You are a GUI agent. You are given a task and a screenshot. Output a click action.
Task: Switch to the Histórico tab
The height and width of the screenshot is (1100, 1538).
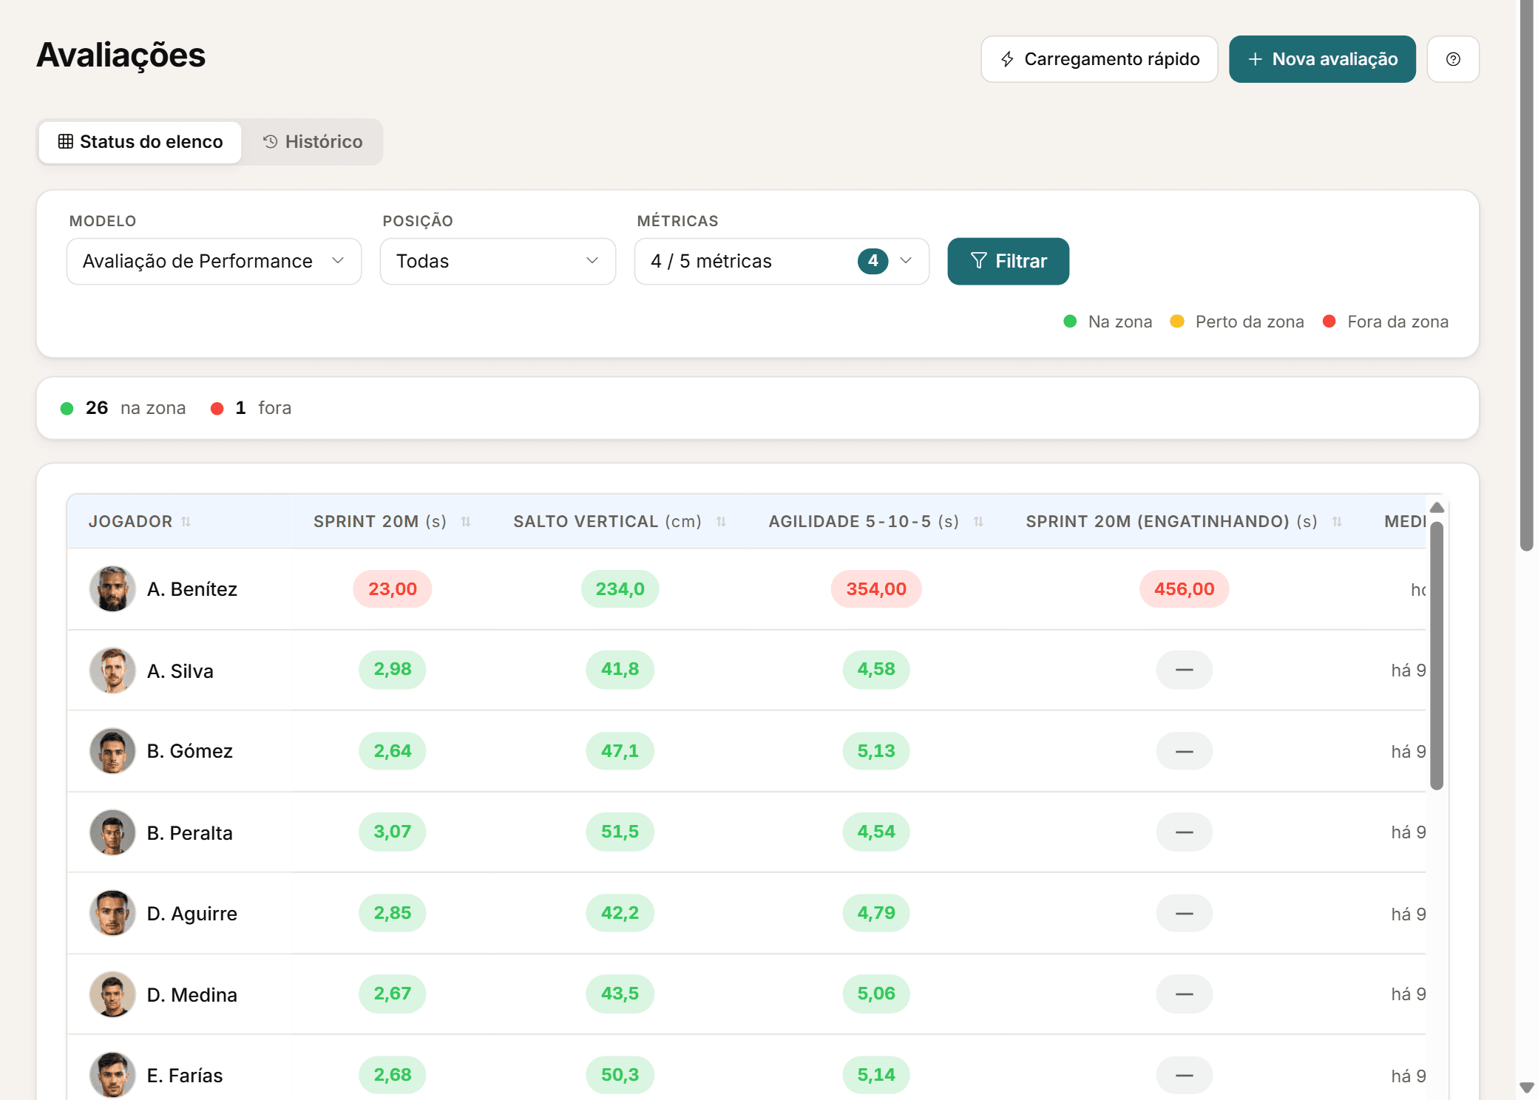coord(313,142)
